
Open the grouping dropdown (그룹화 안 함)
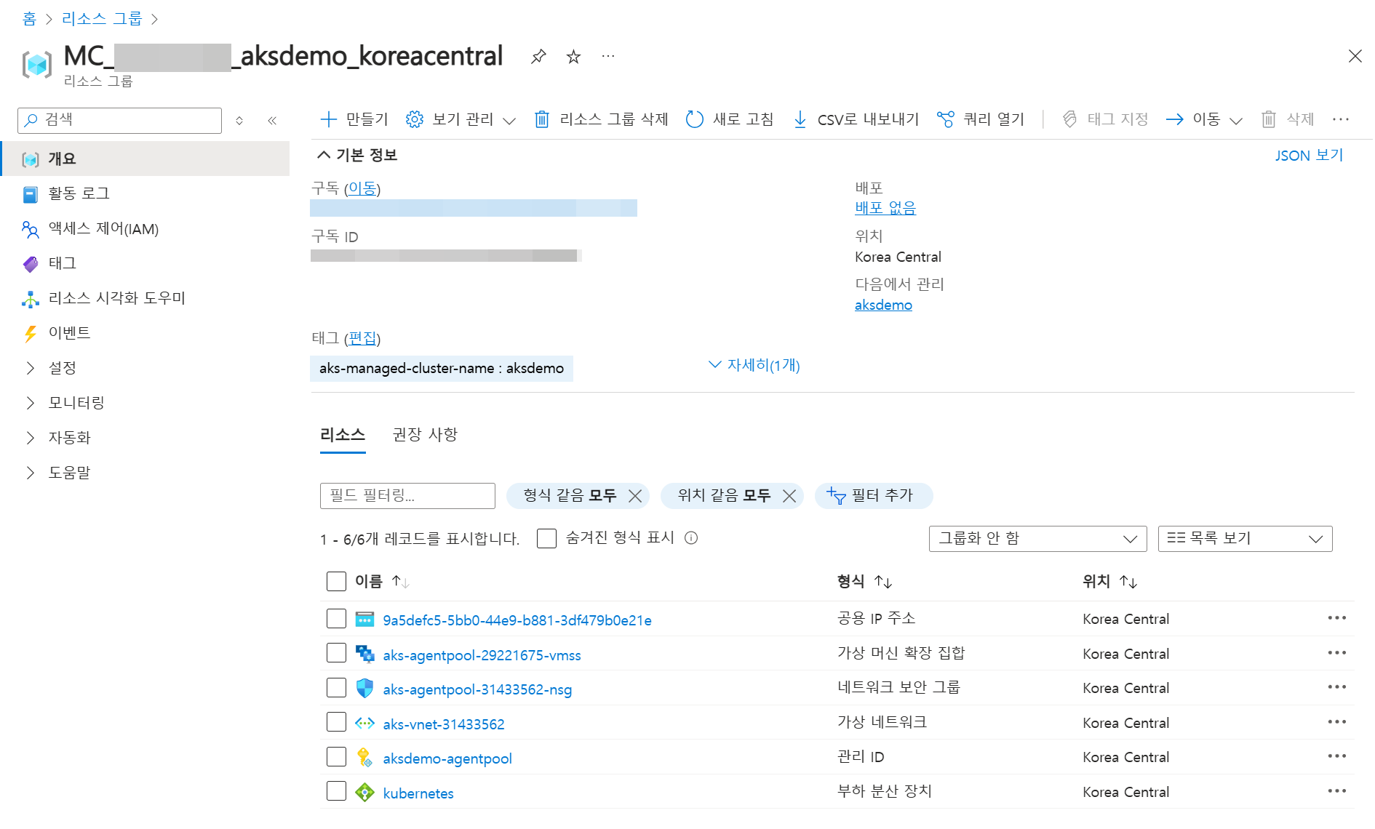(1037, 539)
